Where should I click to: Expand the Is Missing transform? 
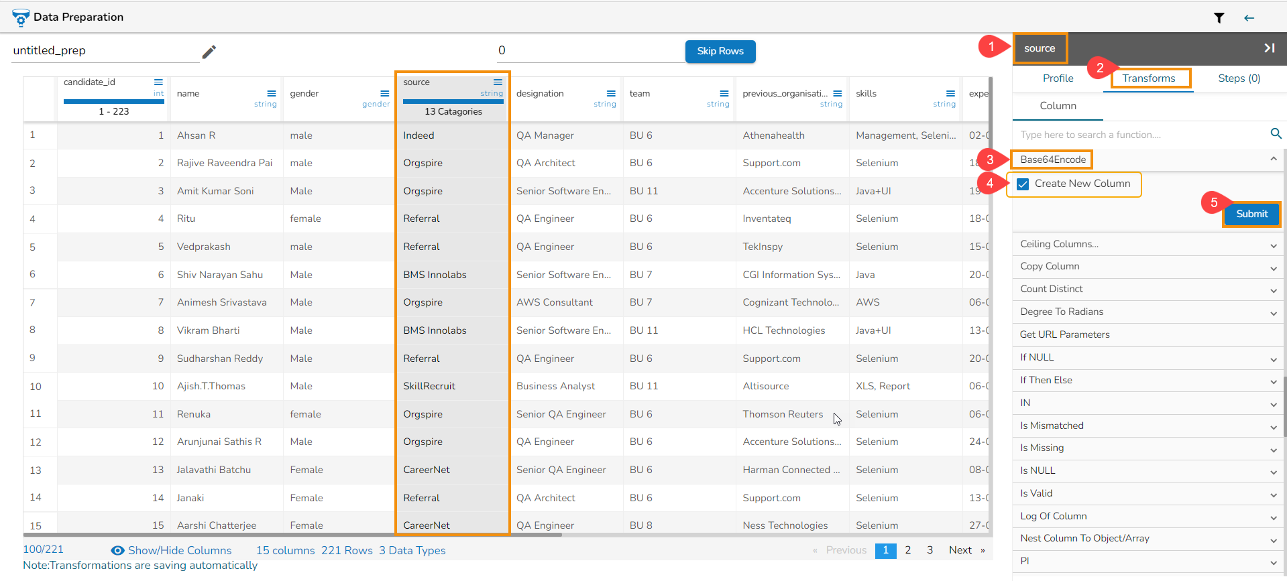coord(1273,449)
